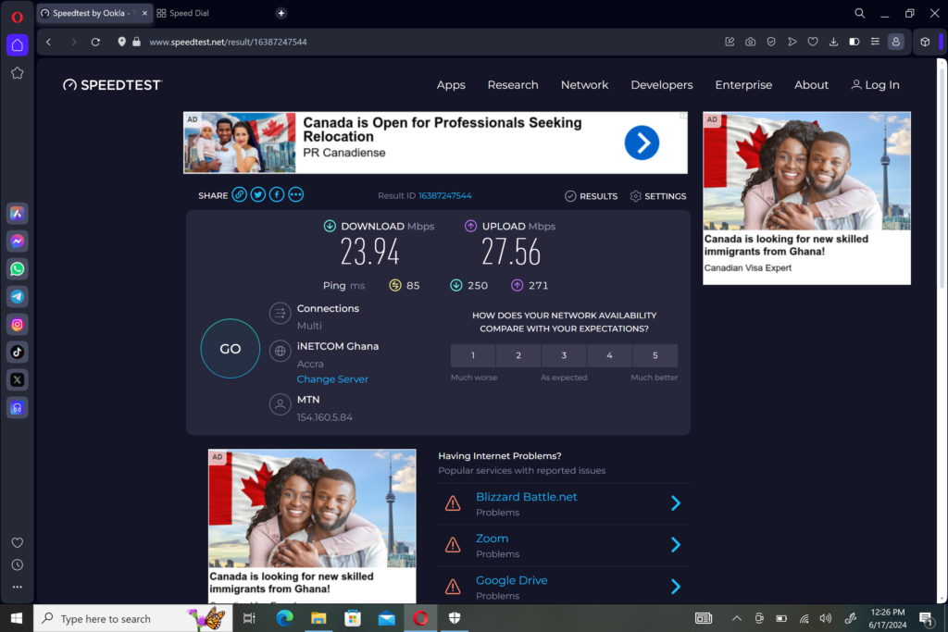
Task: Open WhatsApp in the sidebar
Action: pos(17,269)
